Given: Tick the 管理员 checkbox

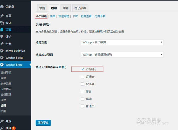Looking at the screenshot, I should [x=82, y=106].
